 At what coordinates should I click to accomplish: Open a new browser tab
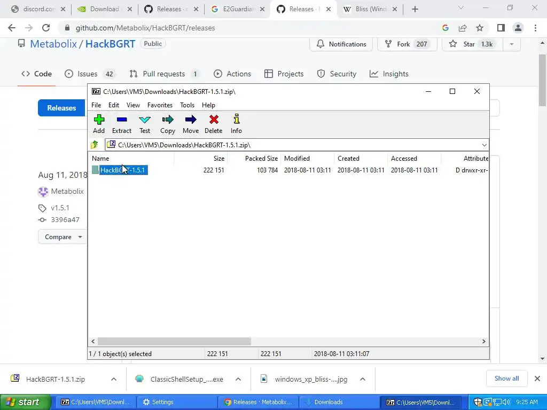[x=415, y=9]
